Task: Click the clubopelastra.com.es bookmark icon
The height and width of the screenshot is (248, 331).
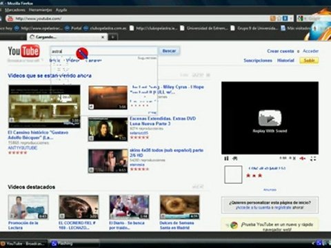Action: 86,28
